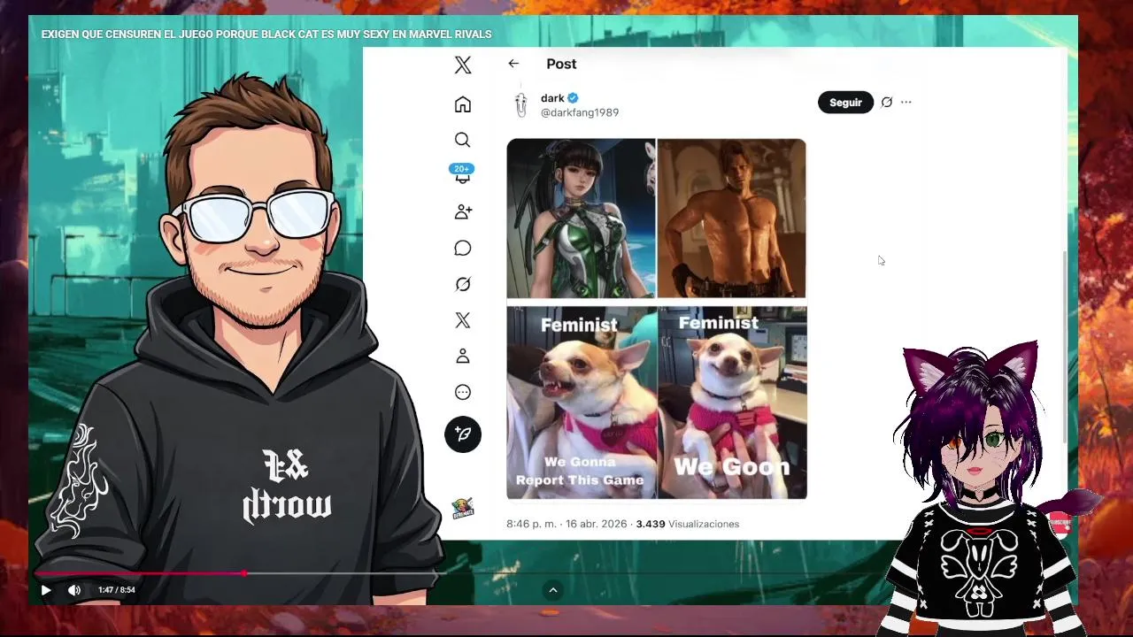This screenshot has height=637, width=1133.
Task: Open the post's three-dot more menu
Action: pyautogui.click(x=906, y=103)
